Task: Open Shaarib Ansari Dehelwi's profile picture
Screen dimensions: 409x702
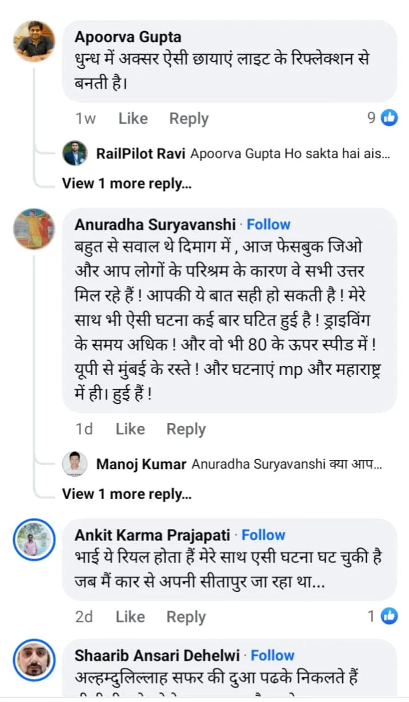Action: [x=34, y=660]
